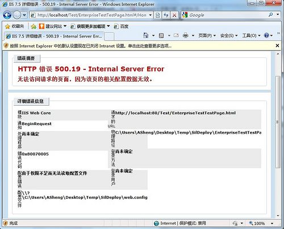Open the 建议网站 suggested sites link
This screenshot has width=284, height=229.
[x=52, y=26]
